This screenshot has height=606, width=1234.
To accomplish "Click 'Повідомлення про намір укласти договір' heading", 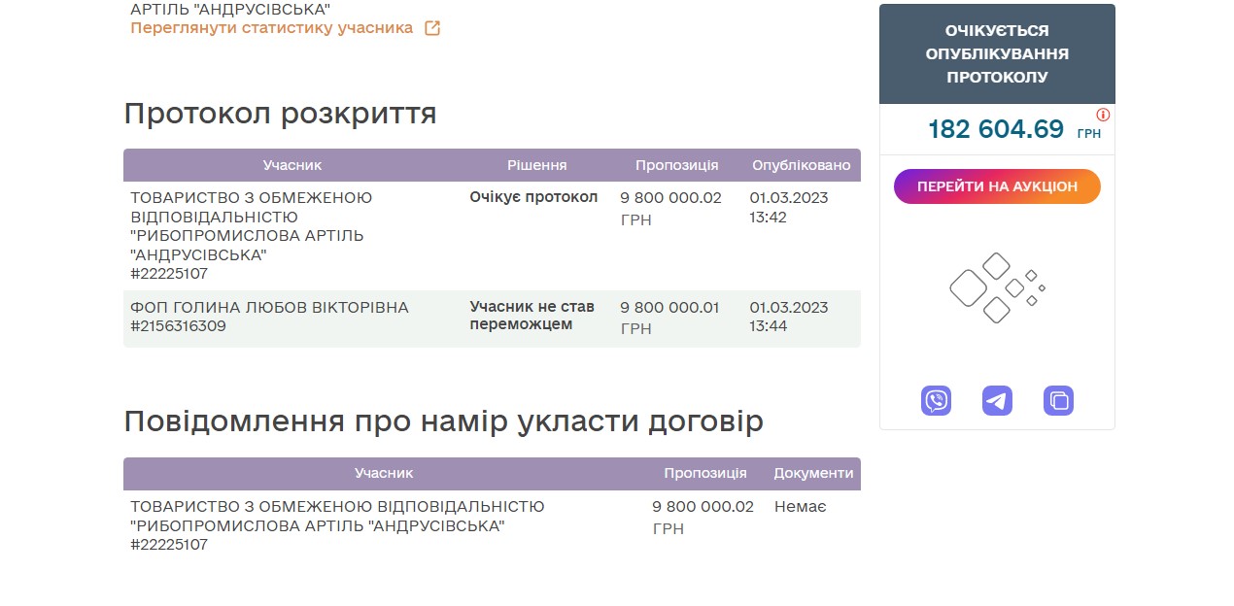I will 443,421.
